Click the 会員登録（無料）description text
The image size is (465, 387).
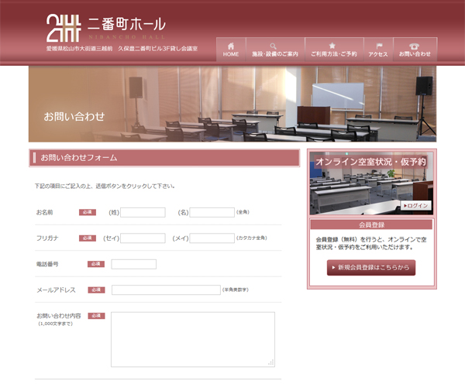tap(371, 243)
